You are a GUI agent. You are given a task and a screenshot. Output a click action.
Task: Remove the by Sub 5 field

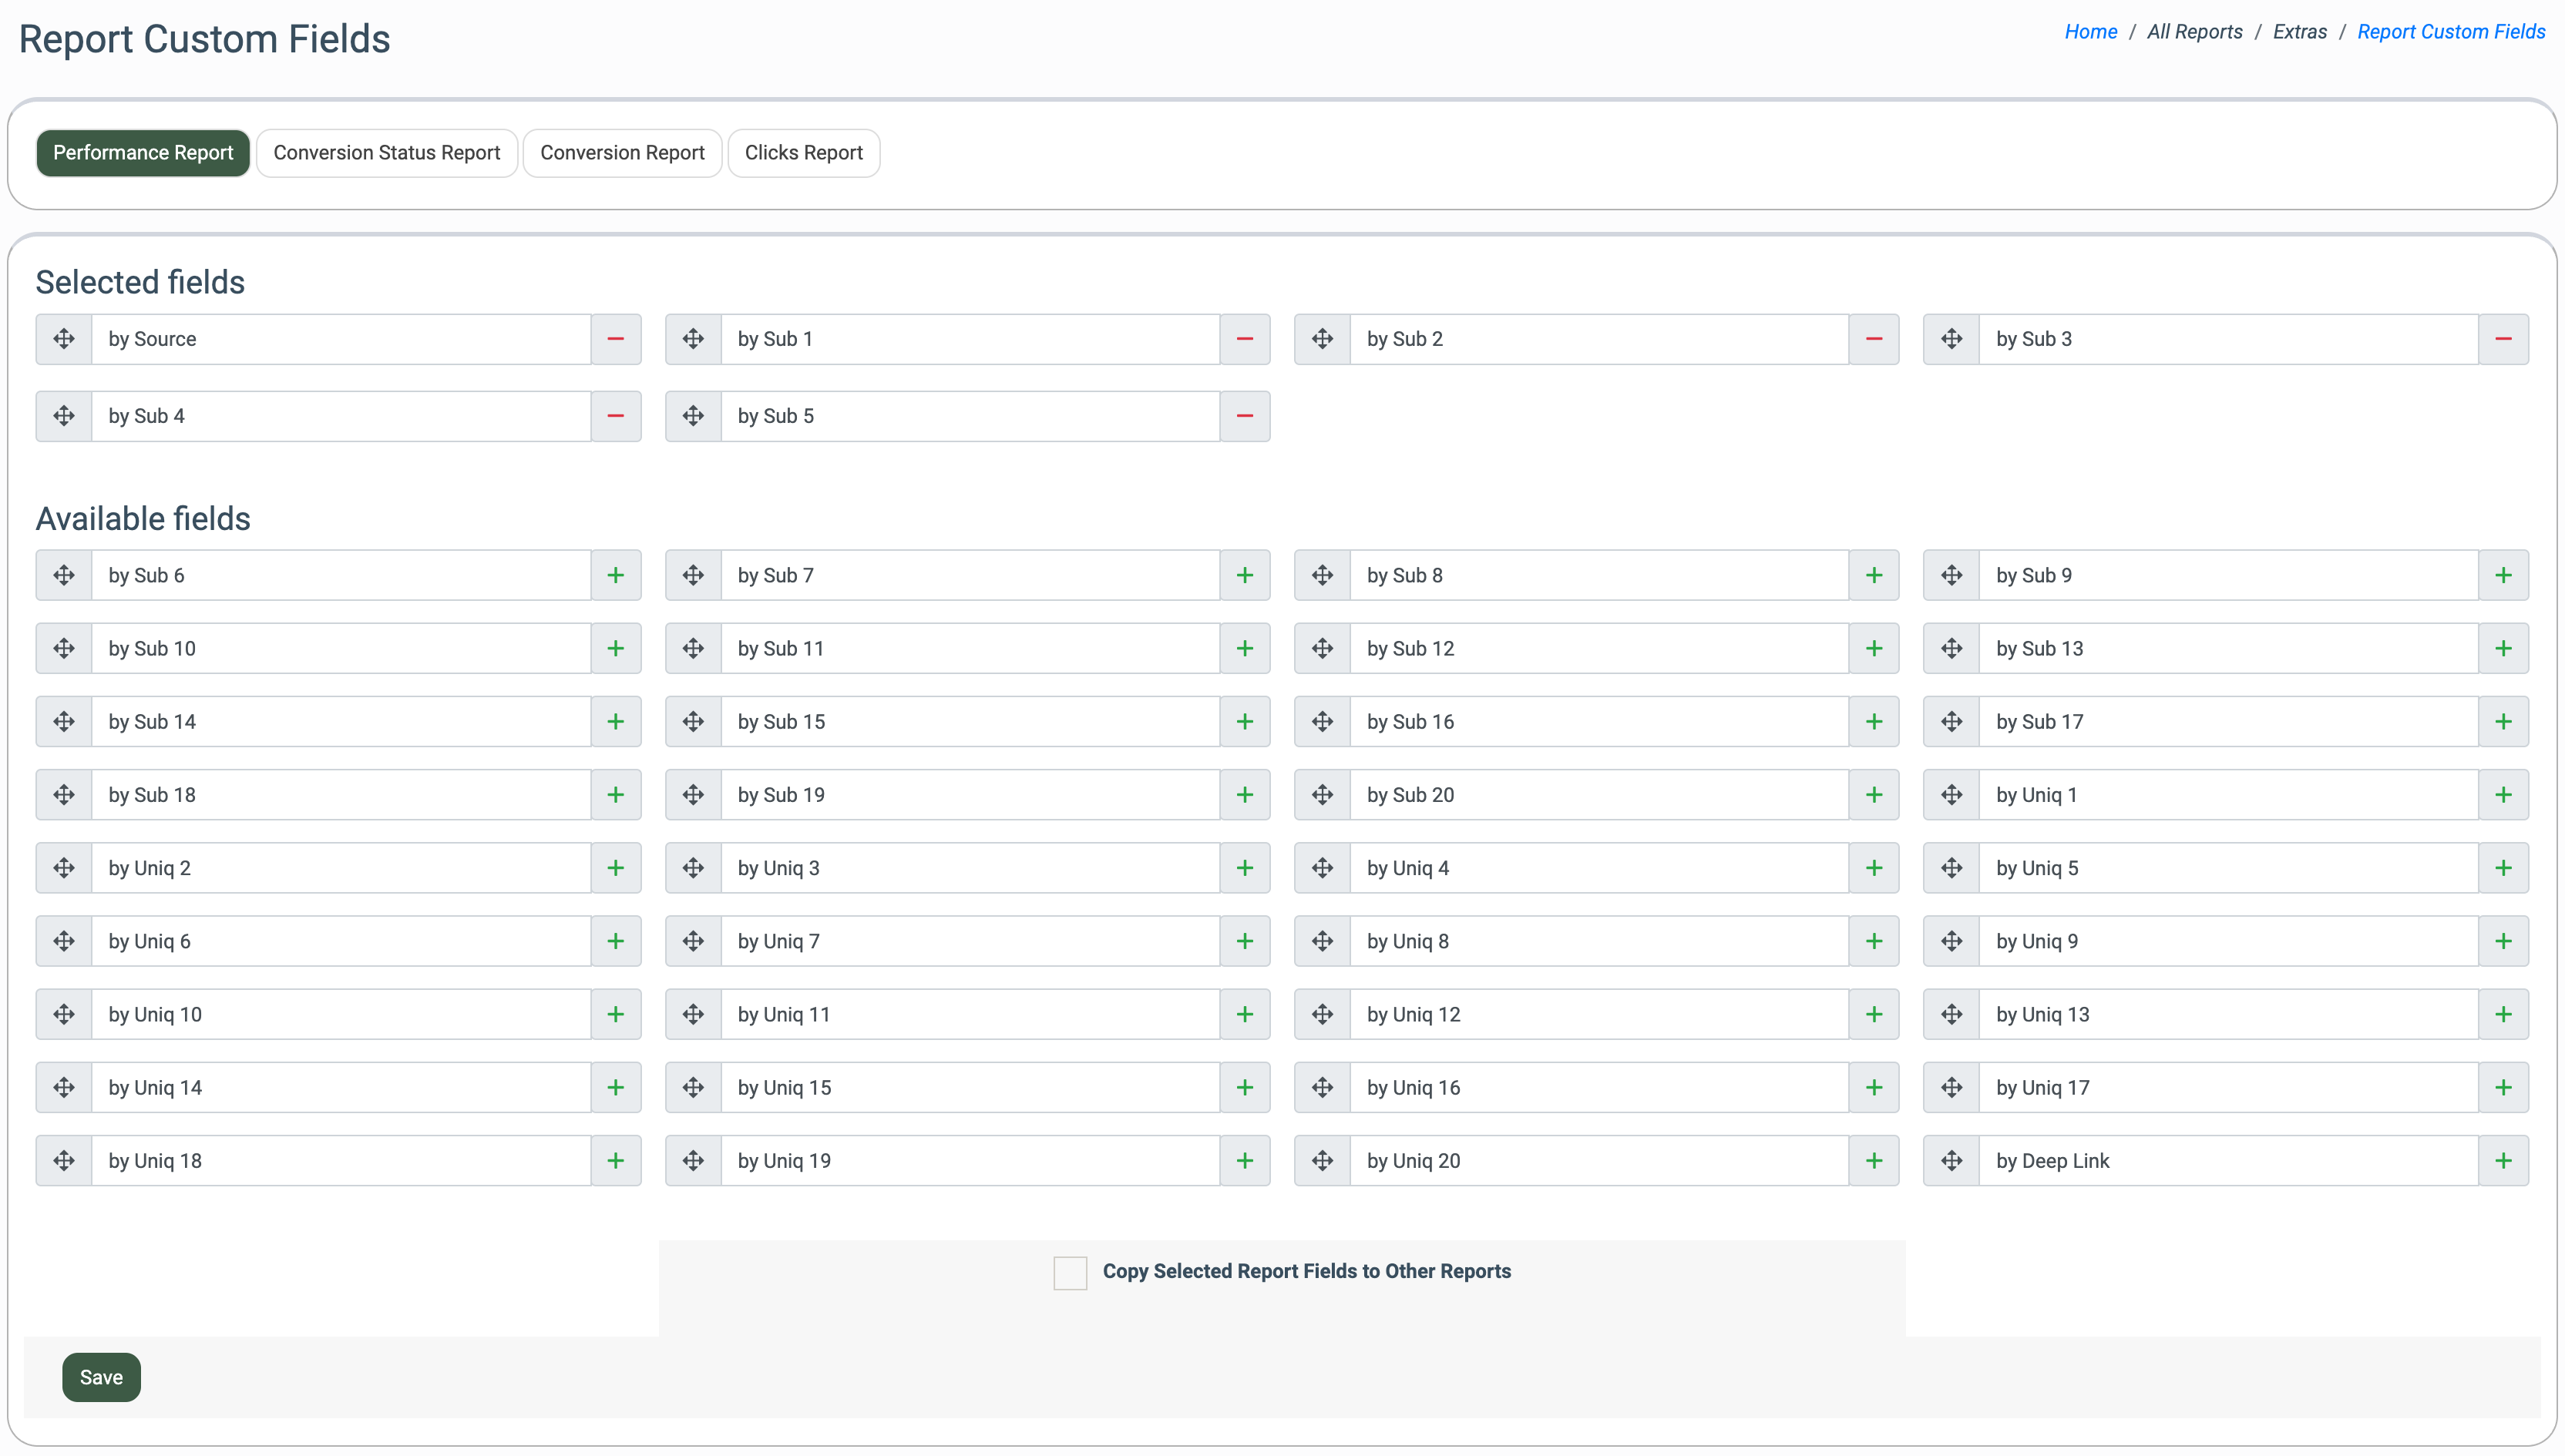pyautogui.click(x=1245, y=416)
